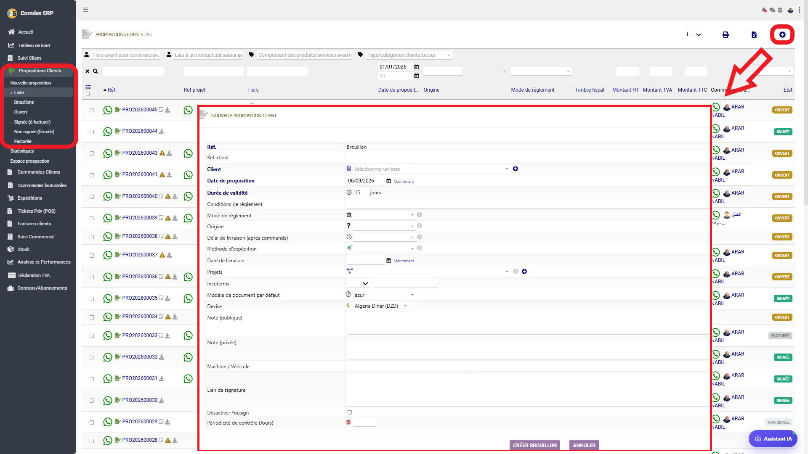The width and height of the screenshot is (808, 454).
Task: Click note icon on PRO202600040 row
Action: coord(161,196)
